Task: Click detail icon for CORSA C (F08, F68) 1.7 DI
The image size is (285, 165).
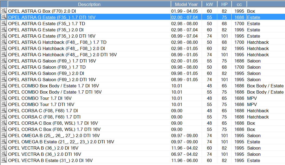Action: click(4, 110)
